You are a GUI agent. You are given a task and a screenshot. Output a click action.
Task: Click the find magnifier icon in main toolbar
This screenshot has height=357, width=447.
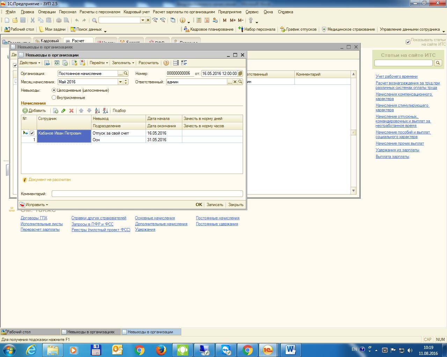(94, 20)
